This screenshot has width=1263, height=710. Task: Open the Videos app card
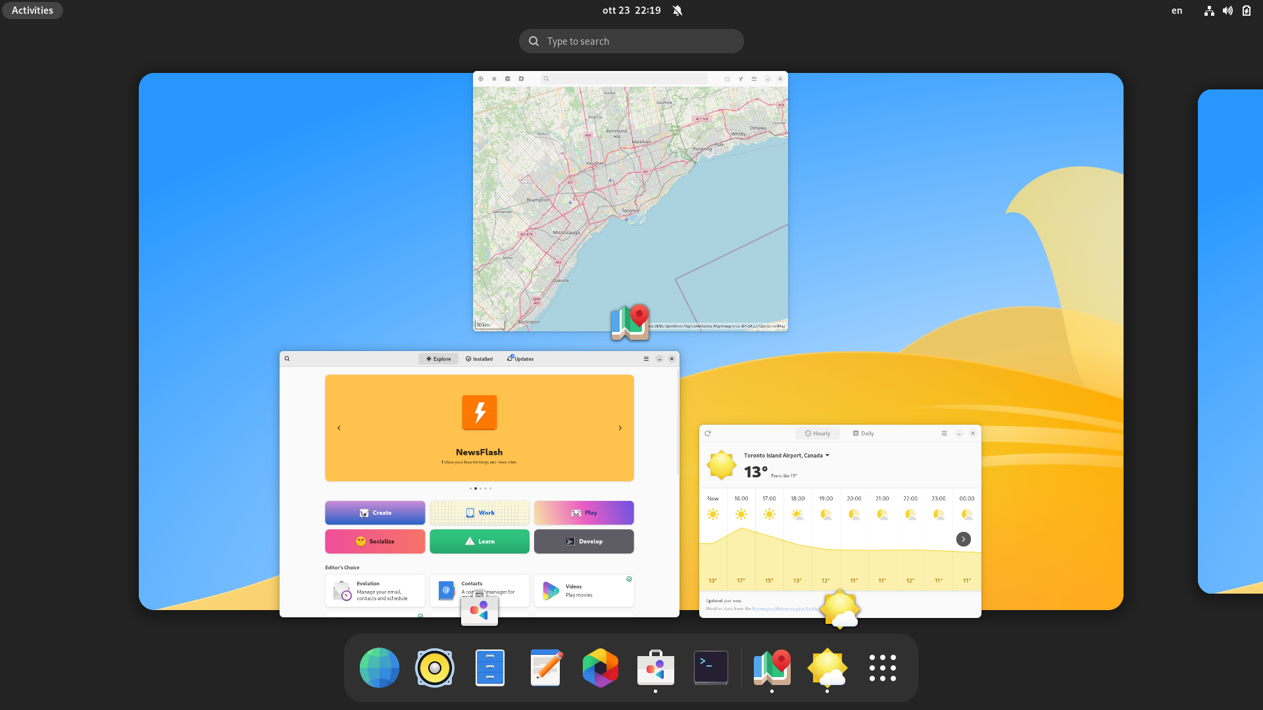(584, 591)
